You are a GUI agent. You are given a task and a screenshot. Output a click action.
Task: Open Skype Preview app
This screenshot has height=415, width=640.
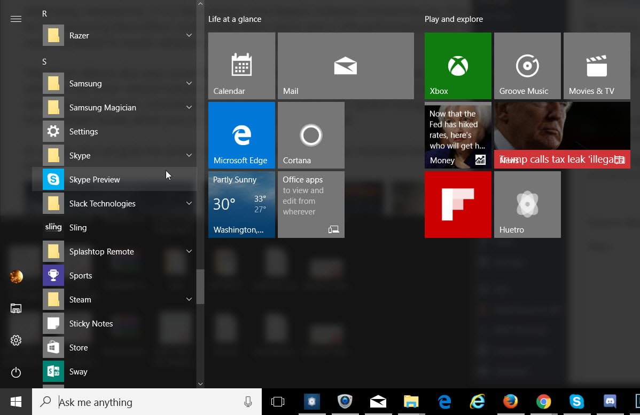[114, 179]
